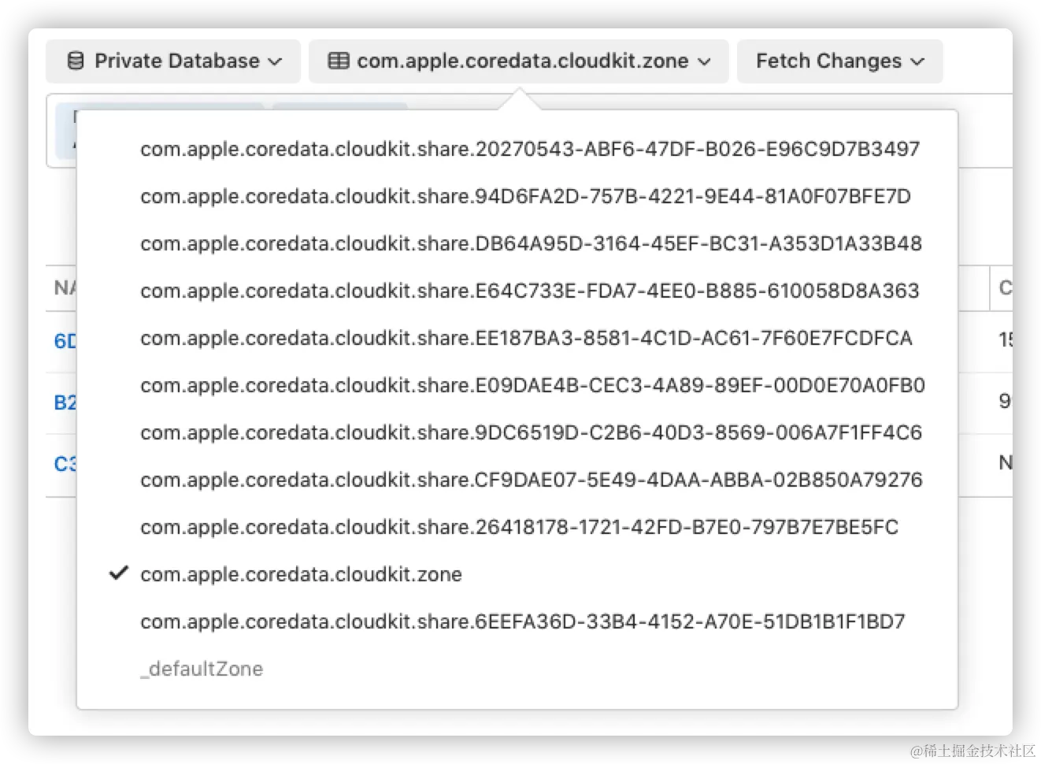This screenshot has height=764, width=1041.
Task: Select zone share.CF9DAE07-5E49-4DAA-ABBA-02B850A79276
Action: click(532, 480)
